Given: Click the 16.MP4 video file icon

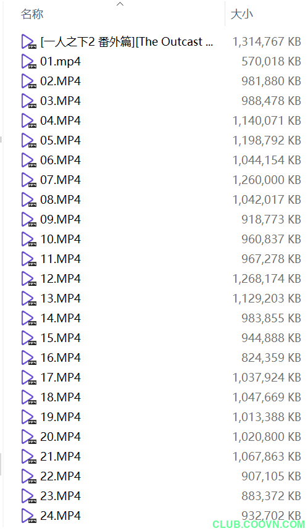Looking at the screenshot, I should tap(28, 357).
